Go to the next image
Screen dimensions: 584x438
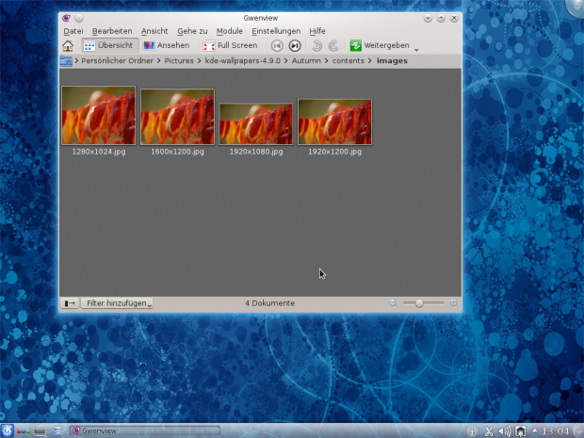(295, 45)
